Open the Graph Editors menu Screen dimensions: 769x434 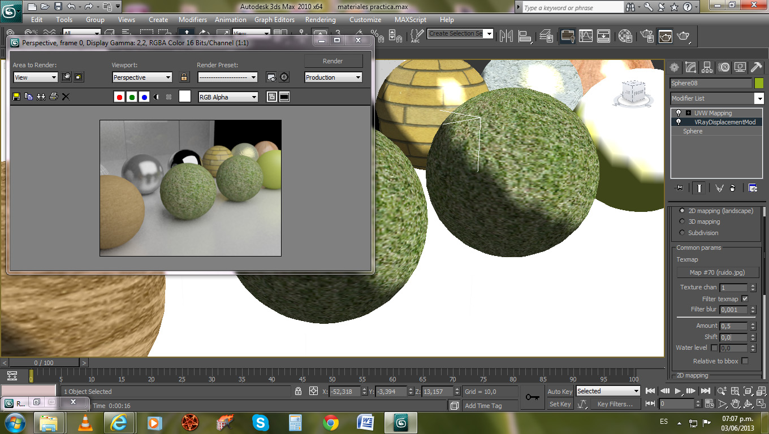click(275, 19)
